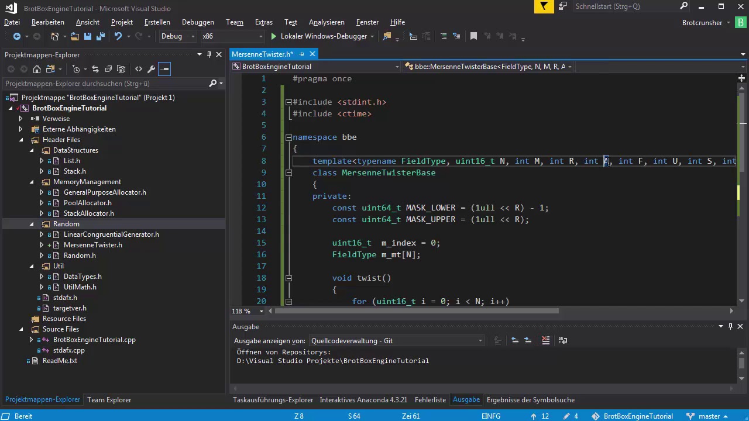Screen dimensions: 749x421
Task: Click the Solution Explorer Home icon
Action: pos(36,69)
